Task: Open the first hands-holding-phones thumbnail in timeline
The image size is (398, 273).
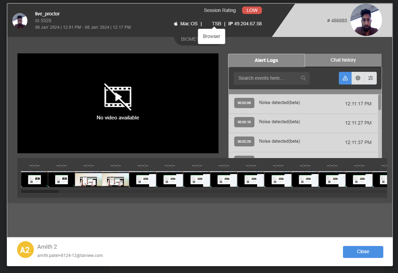Action: click(x=88, y=179)
